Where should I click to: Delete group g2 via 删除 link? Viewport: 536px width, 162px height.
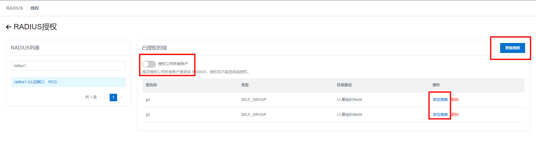tap(455, 115)
